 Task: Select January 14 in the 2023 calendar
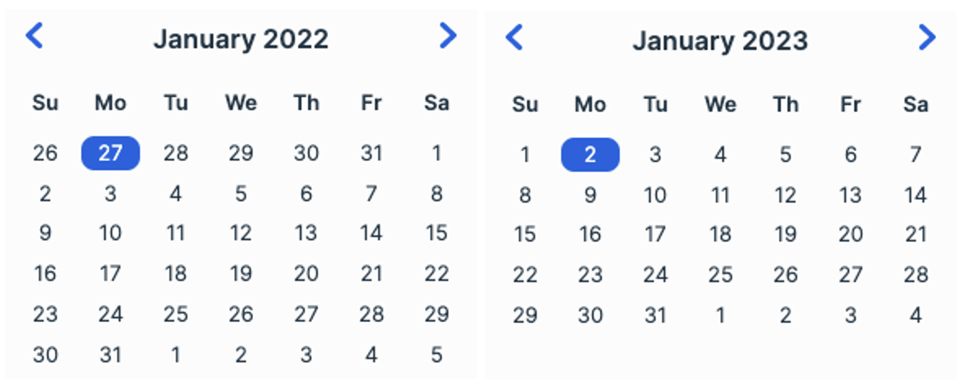(x=916, y=195)
